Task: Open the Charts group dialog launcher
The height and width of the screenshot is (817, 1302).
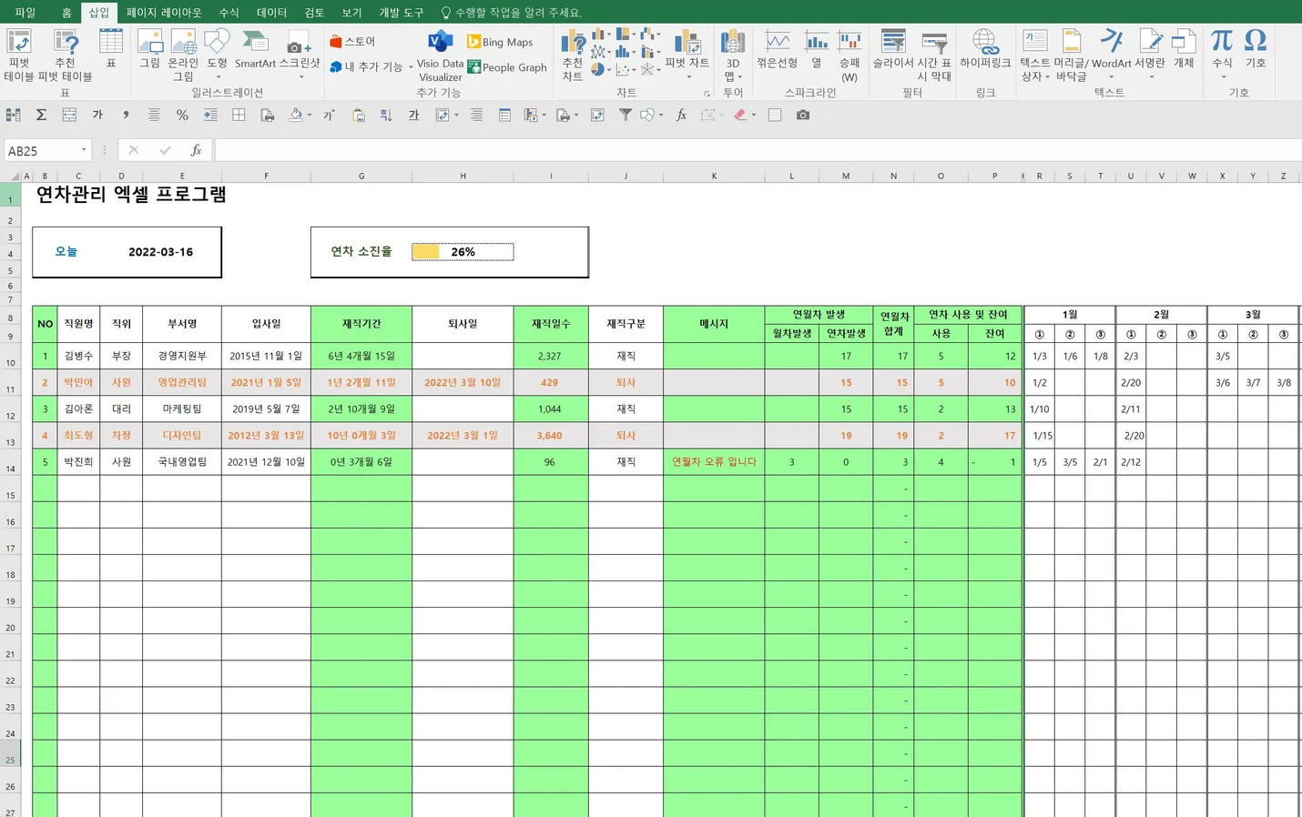Action: click(707, 93)
